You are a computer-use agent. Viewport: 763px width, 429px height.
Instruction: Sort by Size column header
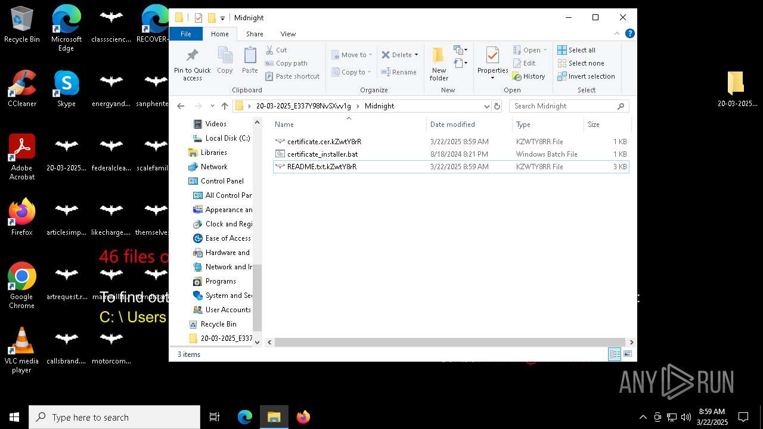coord(607,125)
